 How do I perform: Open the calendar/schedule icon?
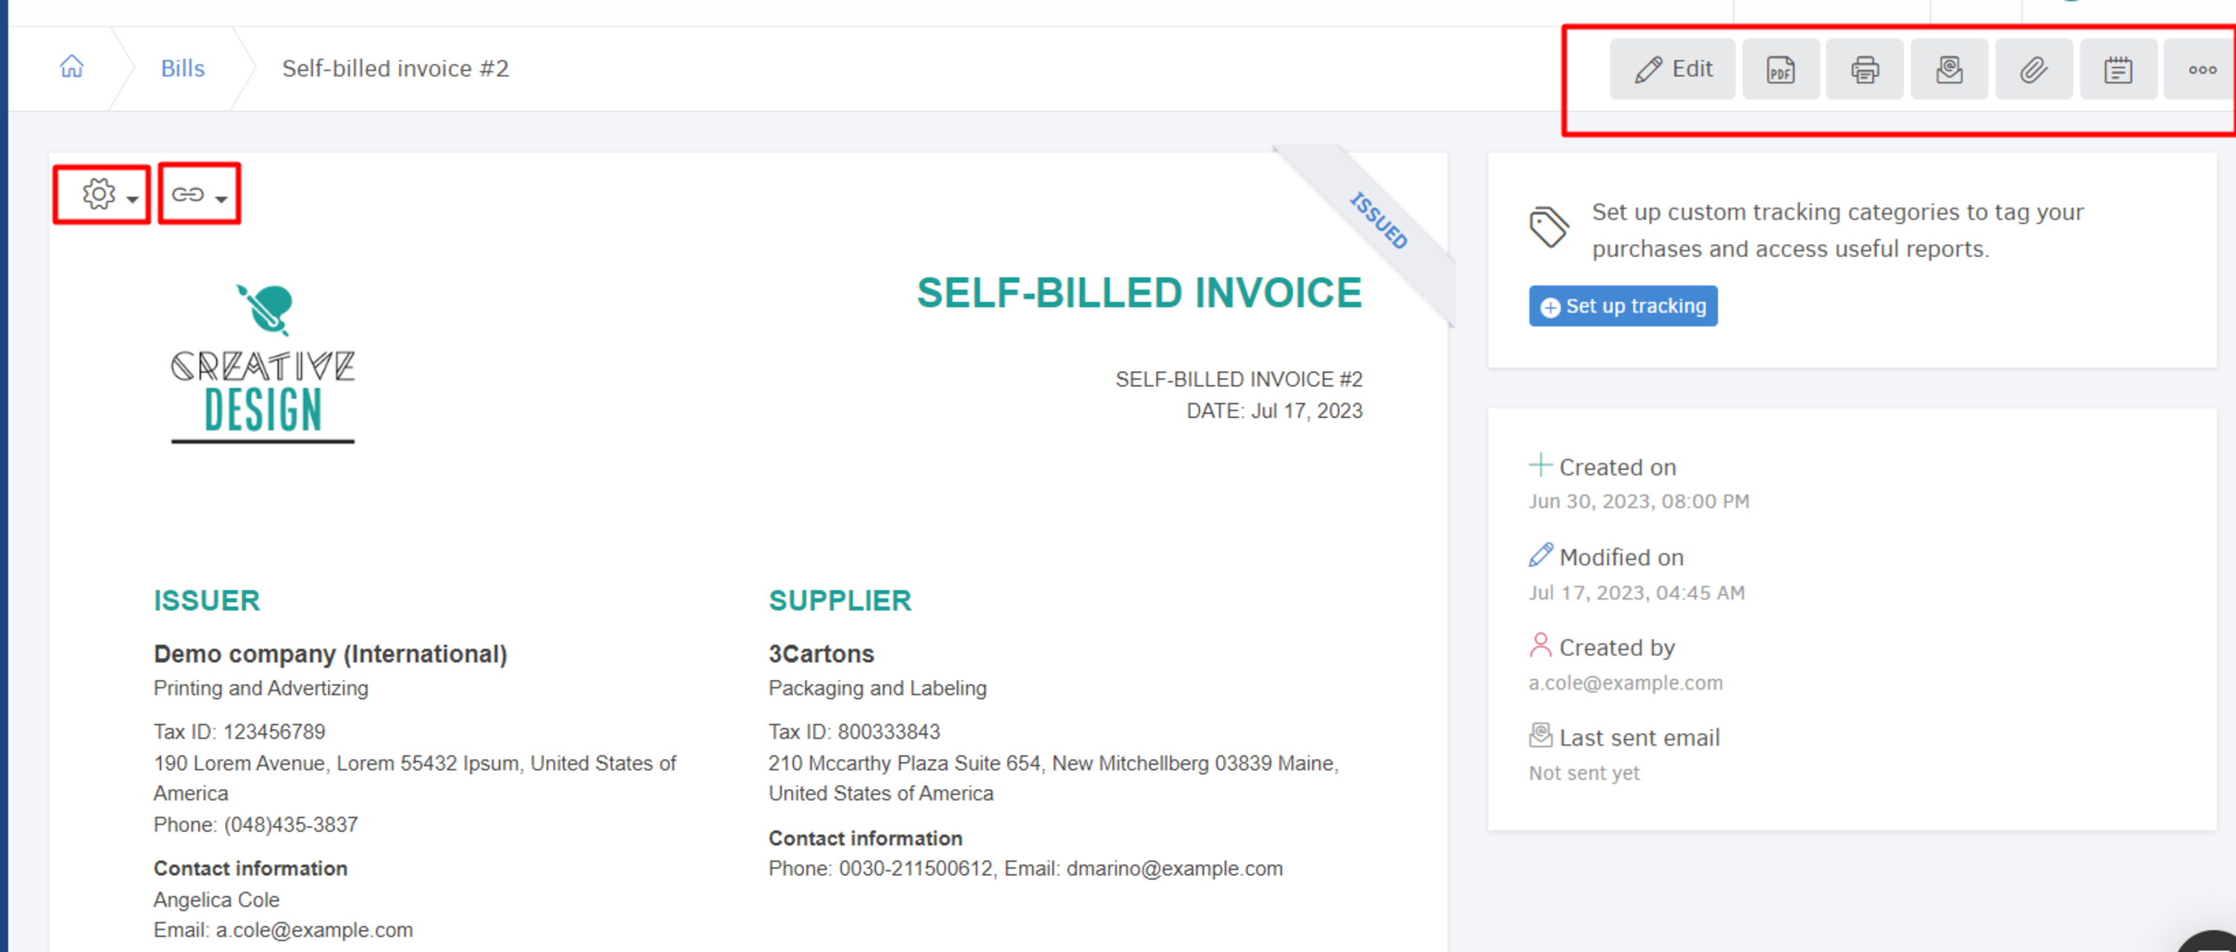[2117, 69]
